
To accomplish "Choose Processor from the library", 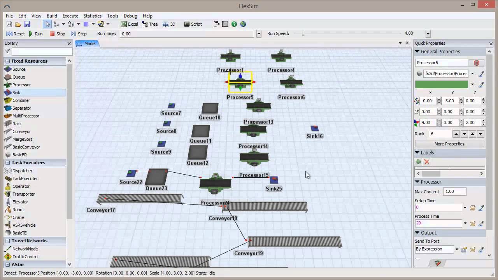I will [x=21, y=85].
